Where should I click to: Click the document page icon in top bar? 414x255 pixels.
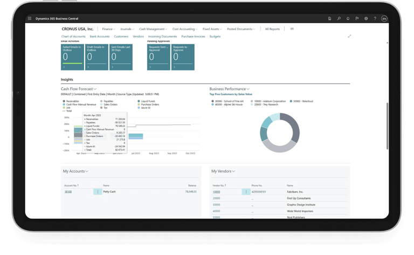329,18
